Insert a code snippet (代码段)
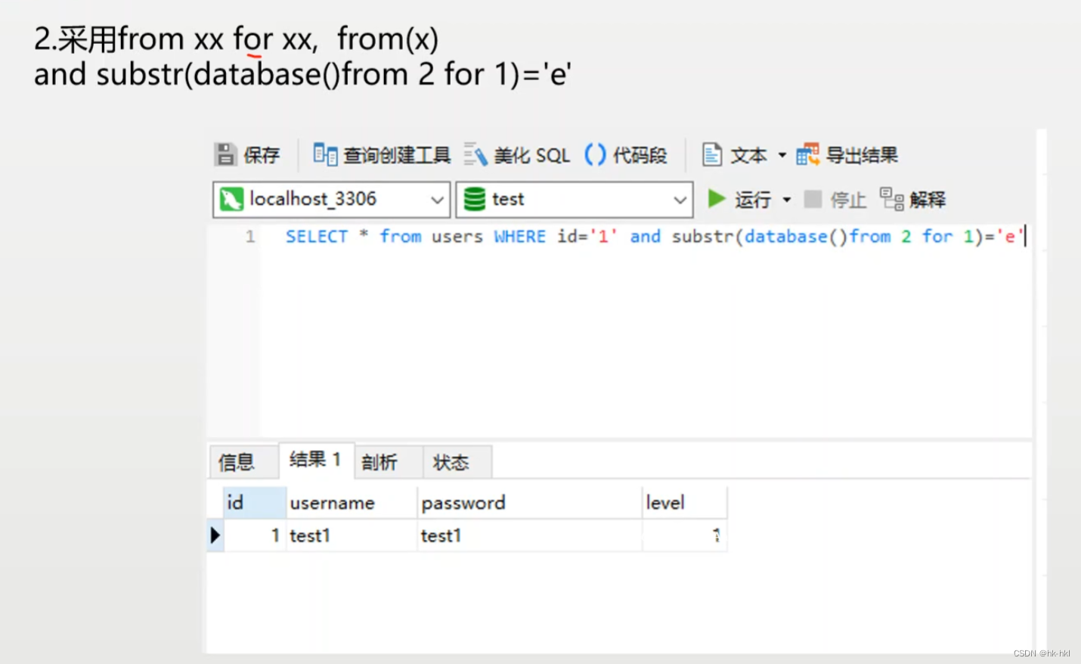Screen dimensions: 1081x664 pos(626,155)
